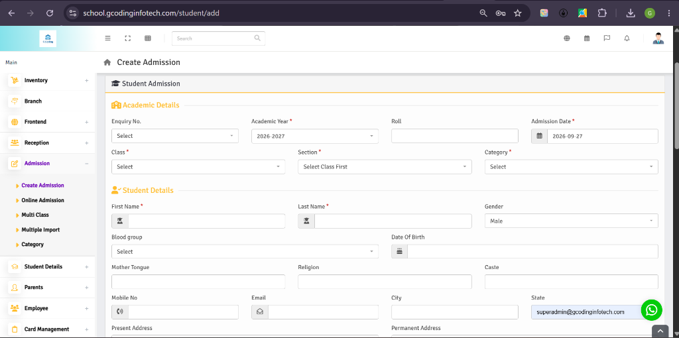Click calendar icon next to Admission Date
Image resolution: width=679 pixels, height=338 pixels.
tap(539, 136)
